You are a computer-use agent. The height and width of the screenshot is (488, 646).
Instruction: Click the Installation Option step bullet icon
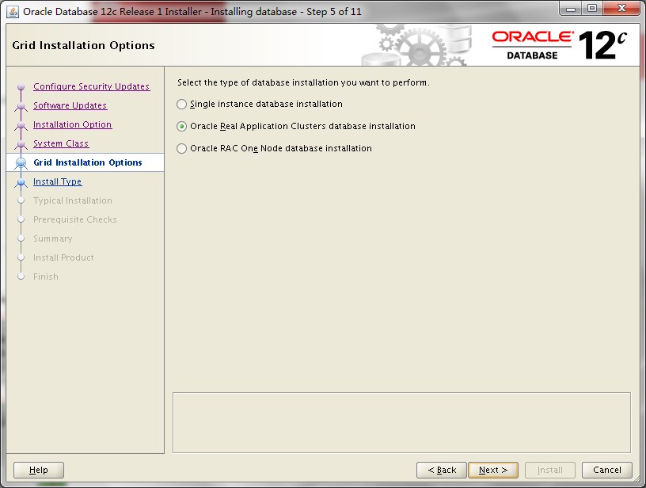click(x=21, y=125)
